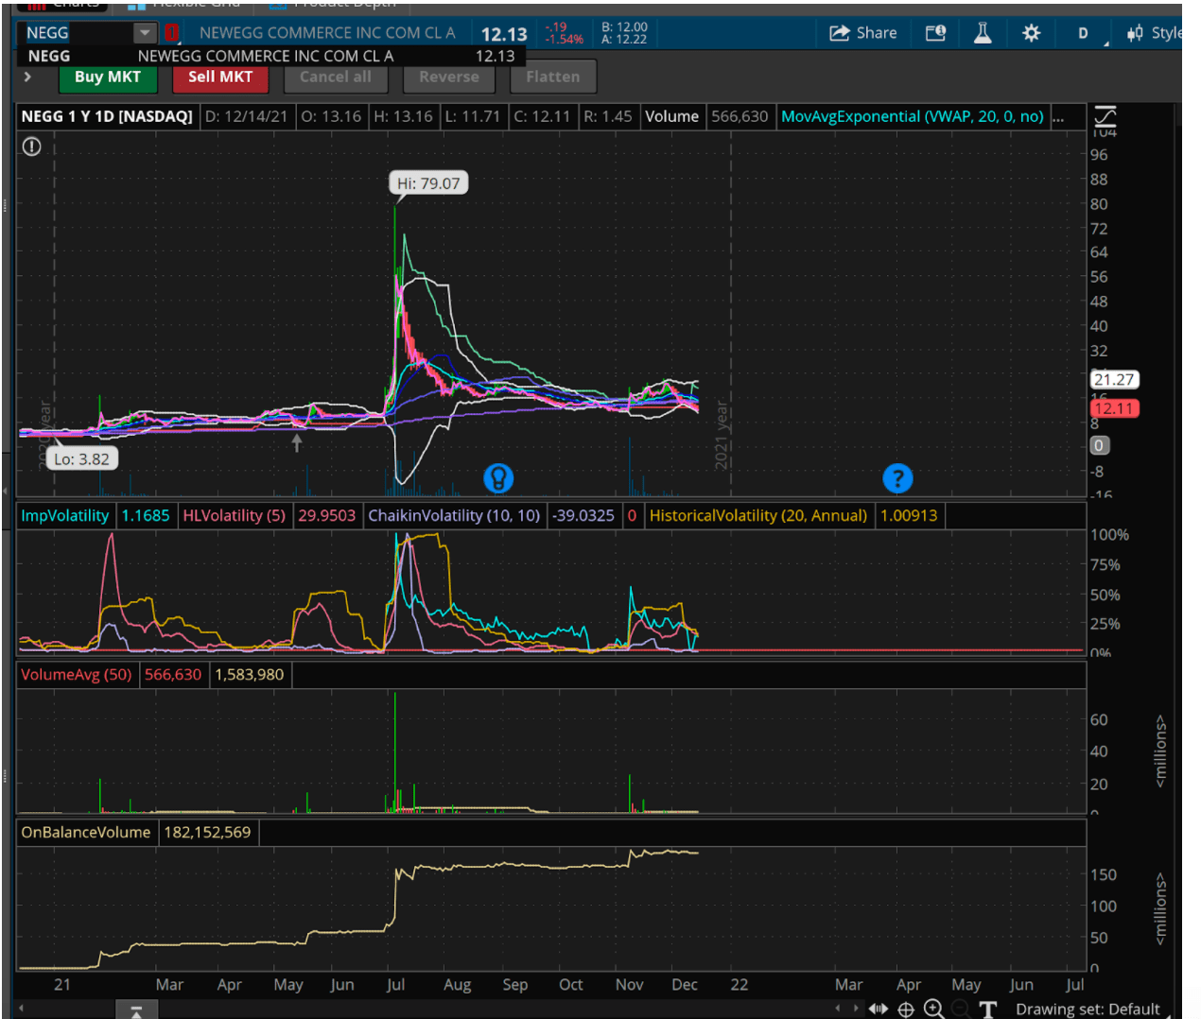Click the red 12.11 price label
The height and width of the screenshot is (1019, 1201).
[x=1114, y=408]
